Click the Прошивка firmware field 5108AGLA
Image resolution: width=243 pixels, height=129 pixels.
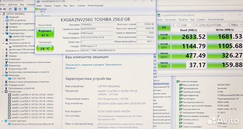point(97,25)
